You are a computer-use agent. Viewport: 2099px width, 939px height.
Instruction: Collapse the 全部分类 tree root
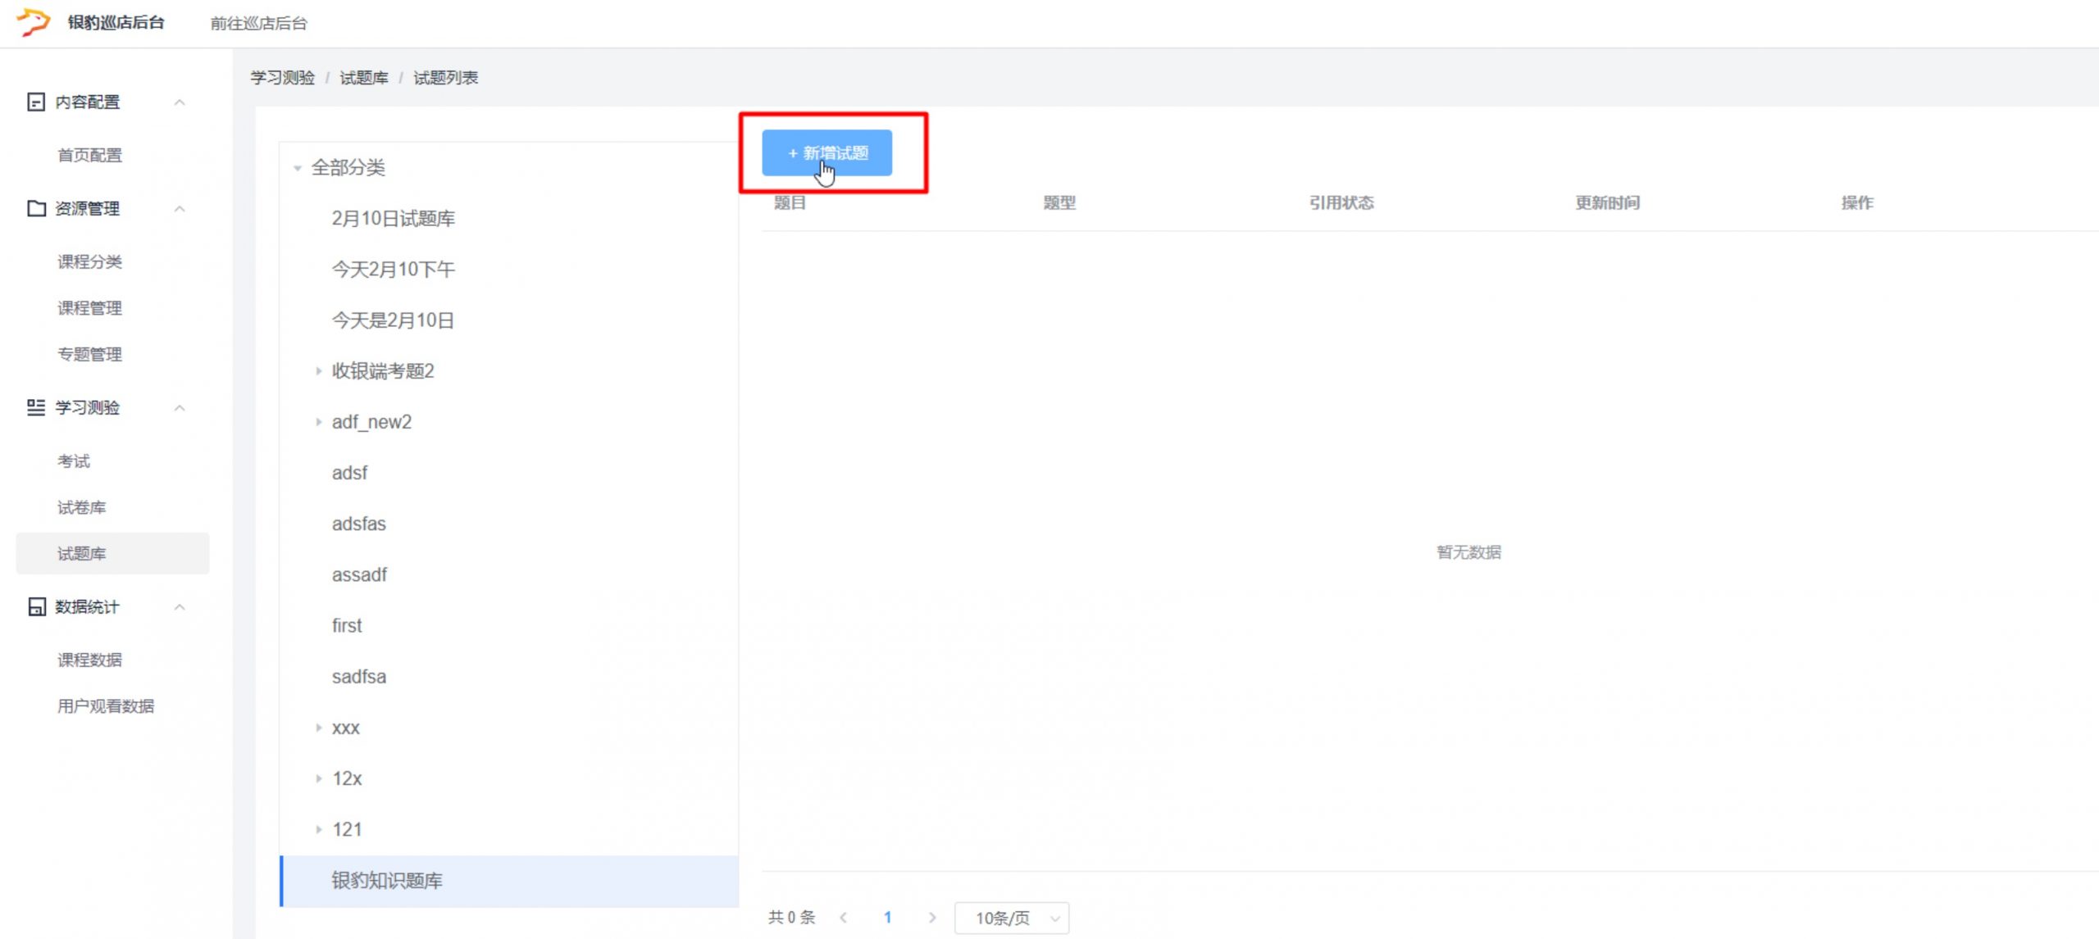click(x=298, y=168)
